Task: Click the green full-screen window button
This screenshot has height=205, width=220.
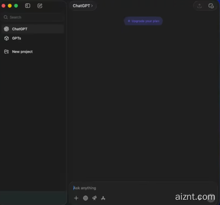Action: point(16,6)
